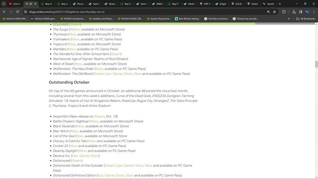Open Xbox link for The Surge 2

(x=76, y=29)
